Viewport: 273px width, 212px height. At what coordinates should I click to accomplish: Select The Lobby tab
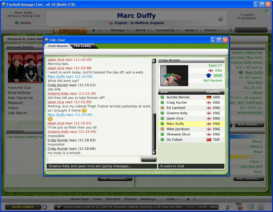click(x=82, y=46)
